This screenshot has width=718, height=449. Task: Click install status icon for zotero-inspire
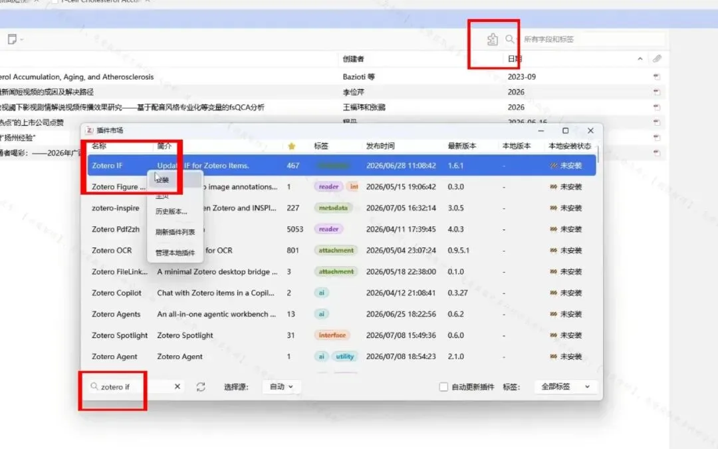(554, 208)
